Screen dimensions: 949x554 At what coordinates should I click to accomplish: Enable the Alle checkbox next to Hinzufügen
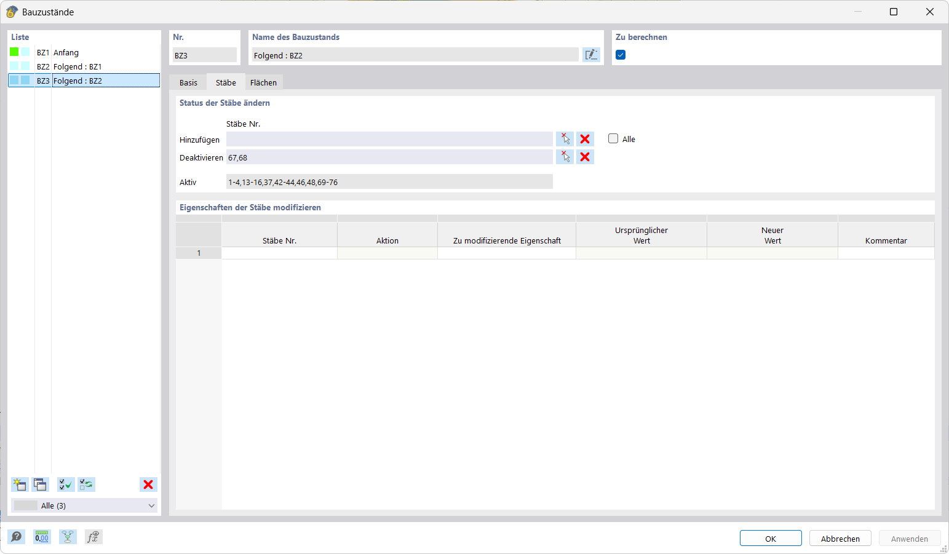click(x=613, y=138)
